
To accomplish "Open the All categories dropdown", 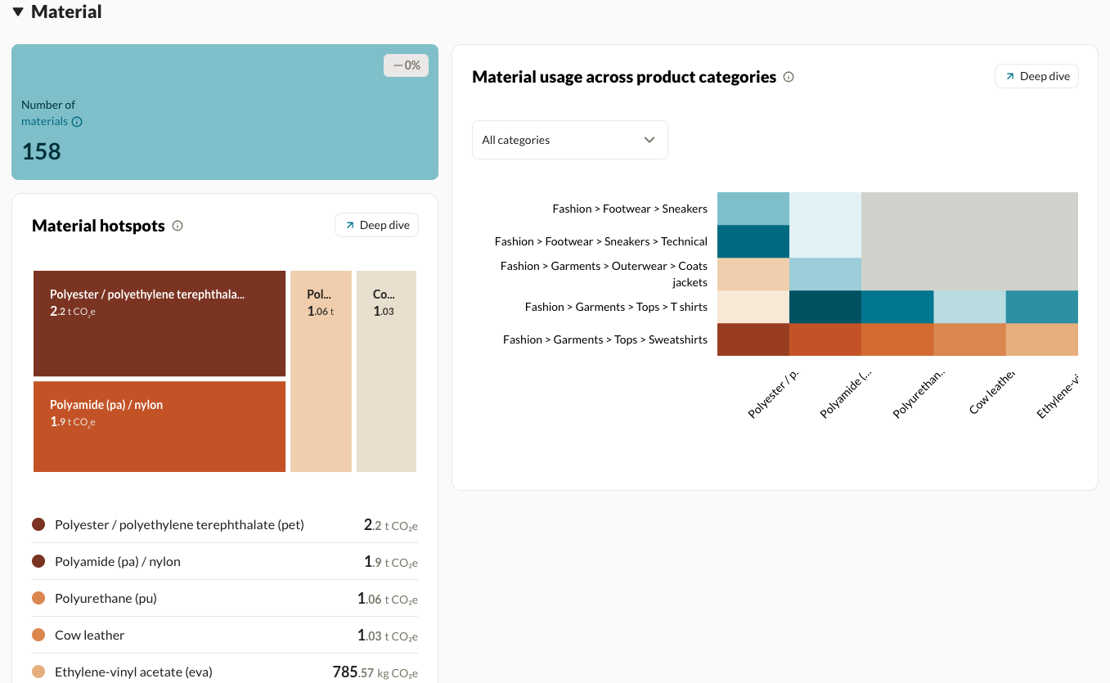I will pyautogui.click(x=569, y=139).
